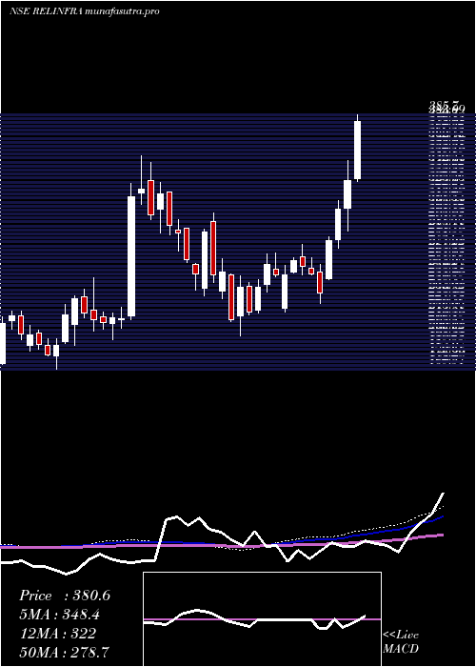Image resolution: width=476 pixels, height=667 pixels.
Task: Select the latest tall white candle at far right
Action: pyautogui.click(x=357, y=150)
